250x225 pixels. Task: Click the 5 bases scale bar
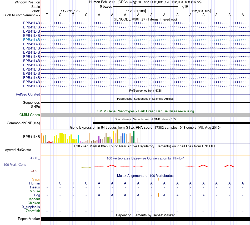pyautogui.click(x=146, y=7)
